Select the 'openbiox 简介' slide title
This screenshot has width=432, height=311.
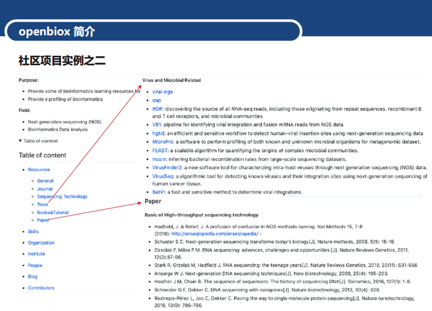[57, 31]
